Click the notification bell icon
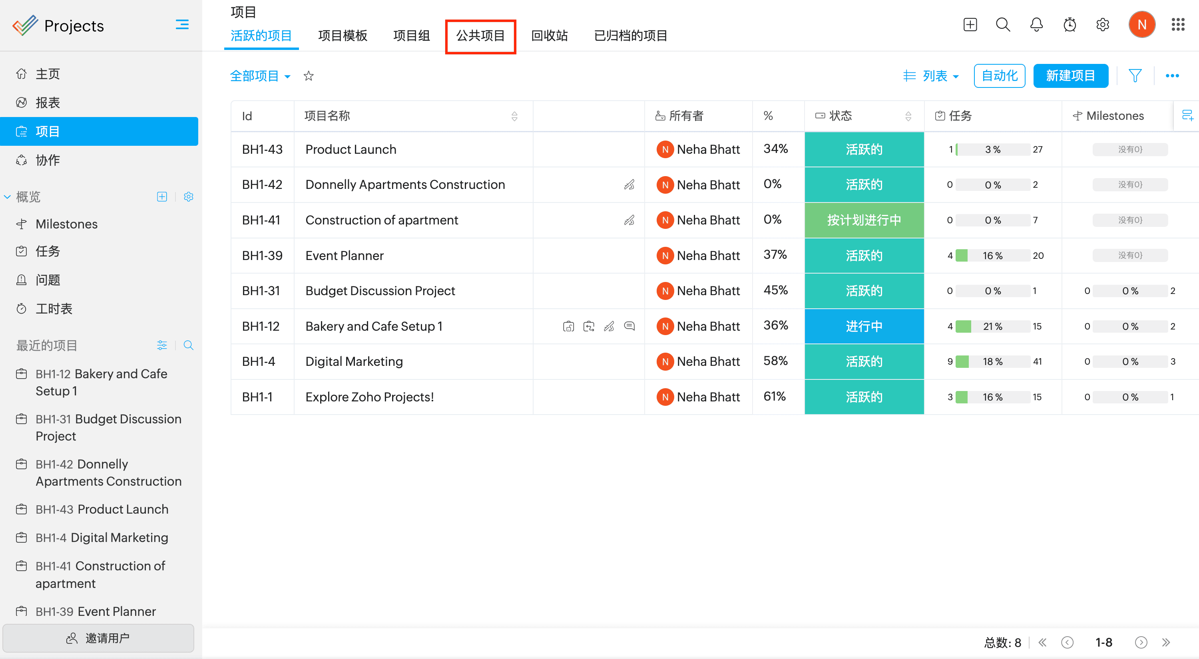 coord(1036,25)
